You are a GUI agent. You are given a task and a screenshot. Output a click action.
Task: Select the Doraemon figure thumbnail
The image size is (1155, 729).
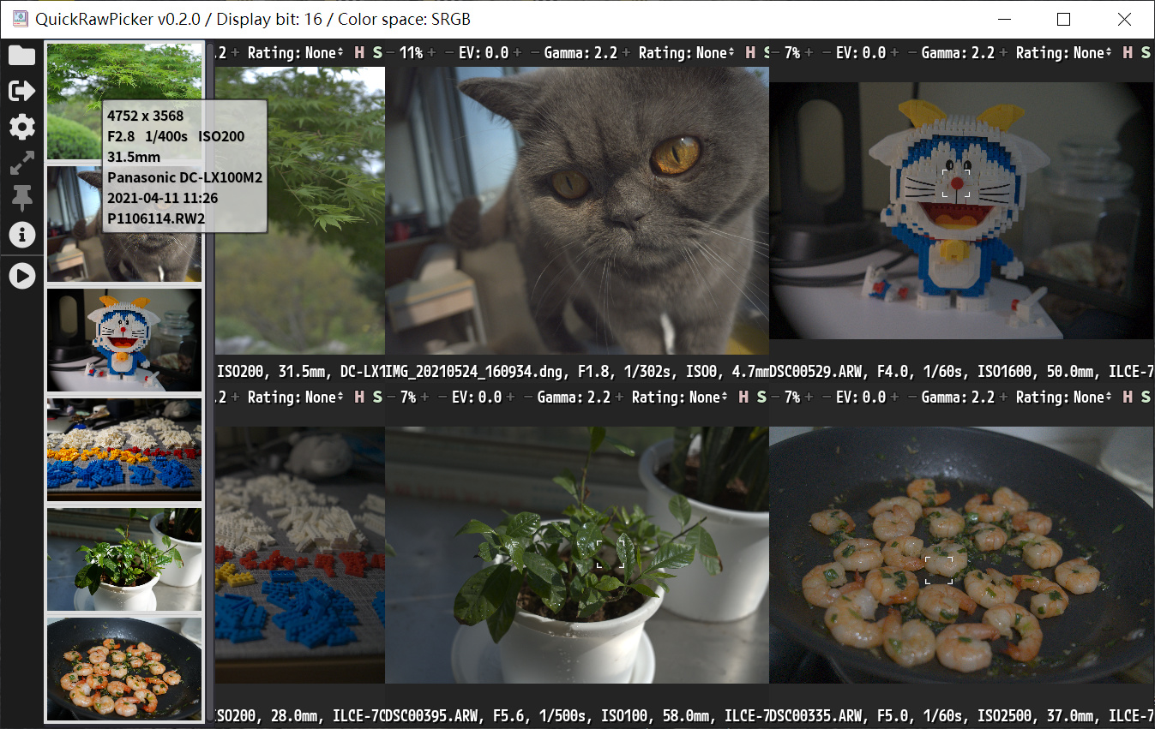(124, 340)
